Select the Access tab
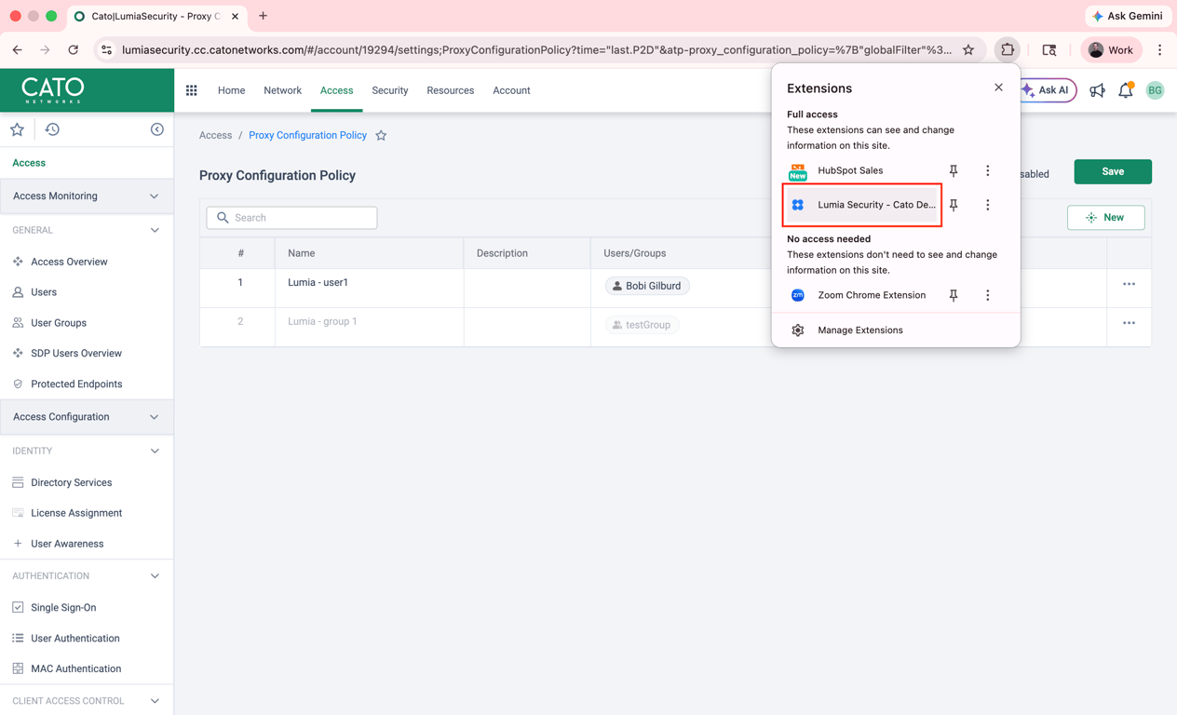1177x715 pixels. pyautogui.click(x=336, y=90)
